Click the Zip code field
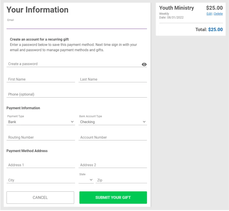229x211 pixels. pos(121,180)
